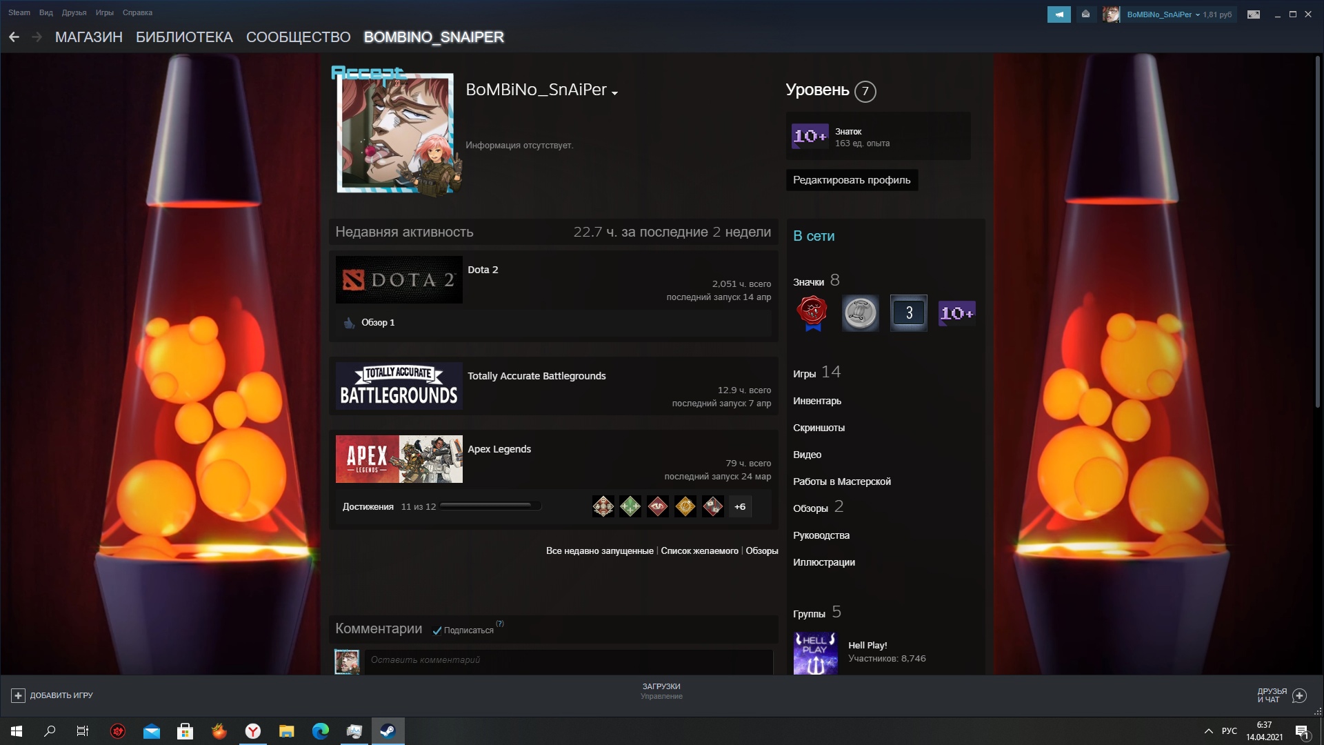Click Список желаемого link
Image resolution: width=1324 pixels, height=745 pixels.
click(x=699, y=551)
